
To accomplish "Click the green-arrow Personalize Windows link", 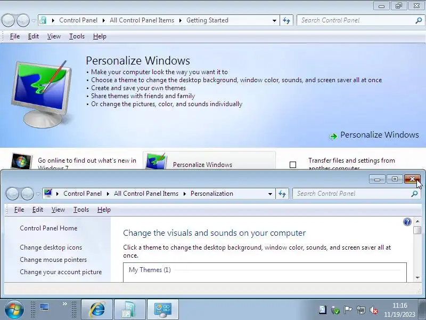I will pos(379,135).
